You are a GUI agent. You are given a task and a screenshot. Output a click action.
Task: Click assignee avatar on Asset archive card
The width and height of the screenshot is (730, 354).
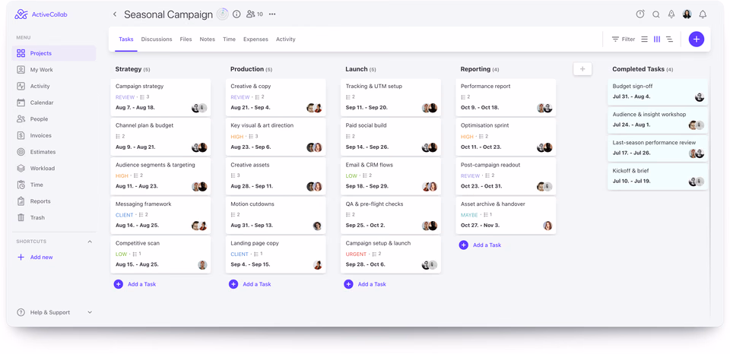pyautogui.click(x=547, y=226)
